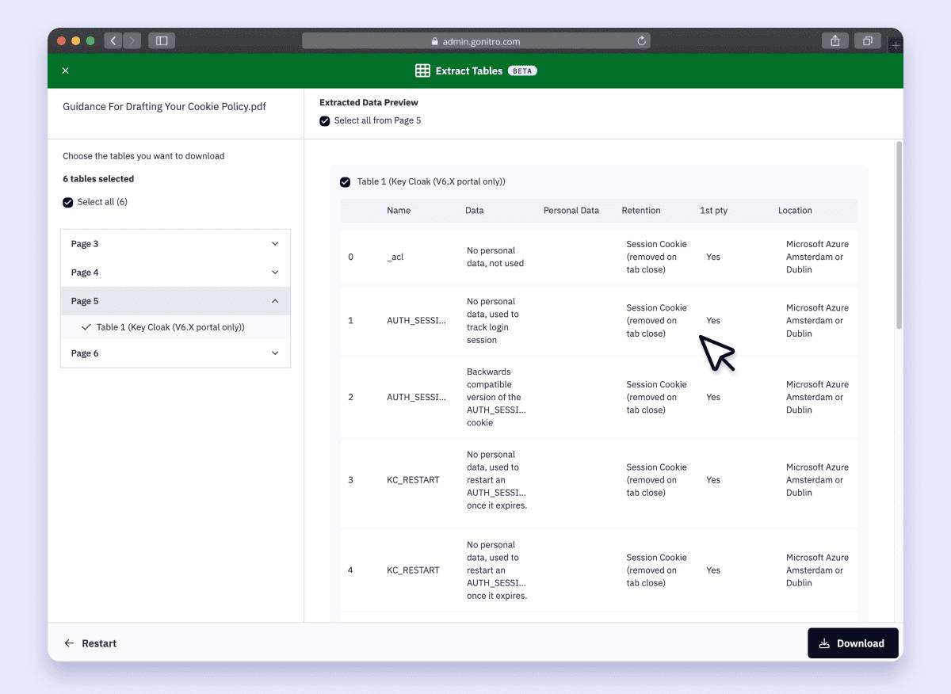Click row index 3 of KC_RESTART
This screenshot has height=694, width=951.
351,480
